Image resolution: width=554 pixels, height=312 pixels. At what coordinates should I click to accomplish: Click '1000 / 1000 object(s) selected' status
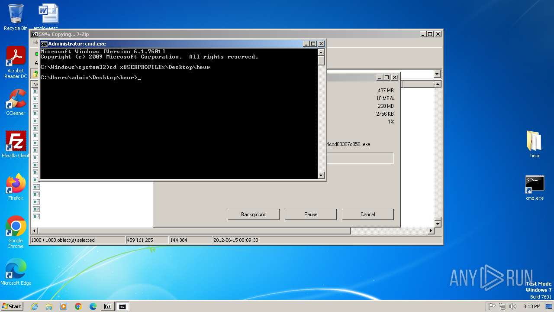[63, 240]
